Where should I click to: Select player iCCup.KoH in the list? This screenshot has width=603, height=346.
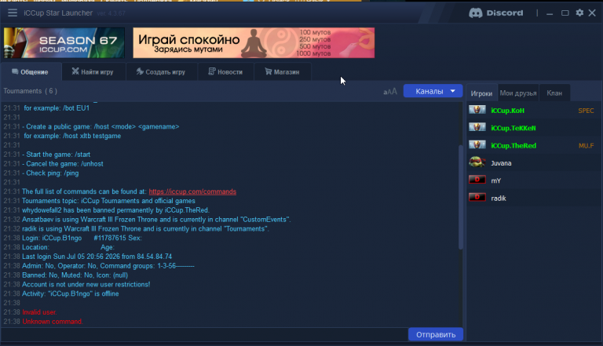pos(534,111)
